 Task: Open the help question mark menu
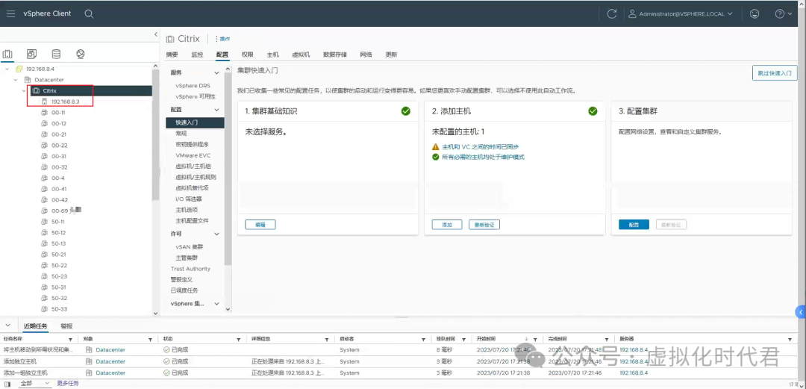[x=784, y=14]
